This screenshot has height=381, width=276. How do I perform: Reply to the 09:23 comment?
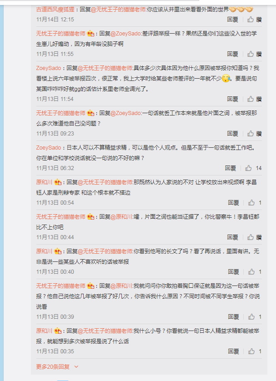pos(232,134)
